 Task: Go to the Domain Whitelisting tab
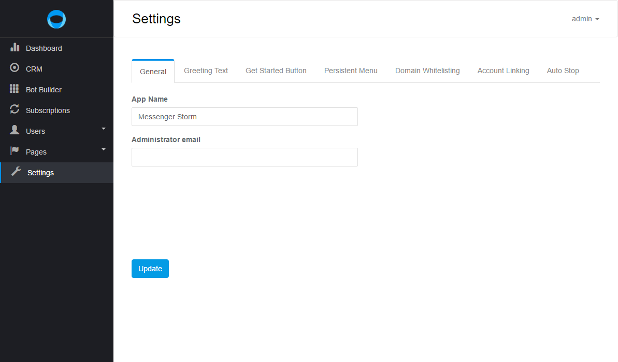tap(427, 71)
